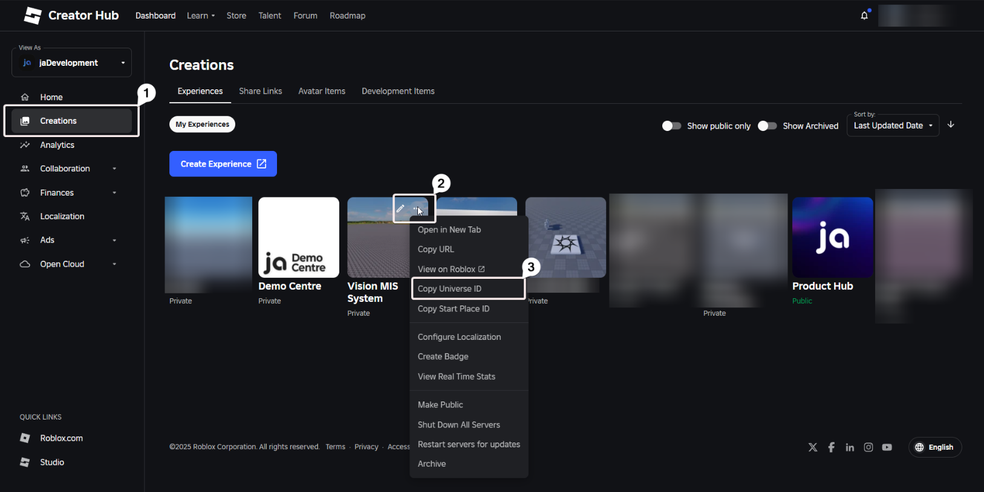Click the three-dot menu icon on Vision MIS System
Screen dimensions: 984x492
pyautogui.click(x=418, y=209)
